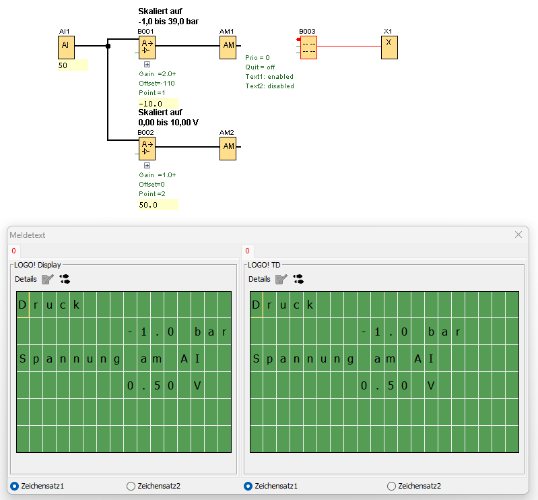Click the AI1 value field showing 50

73,65
